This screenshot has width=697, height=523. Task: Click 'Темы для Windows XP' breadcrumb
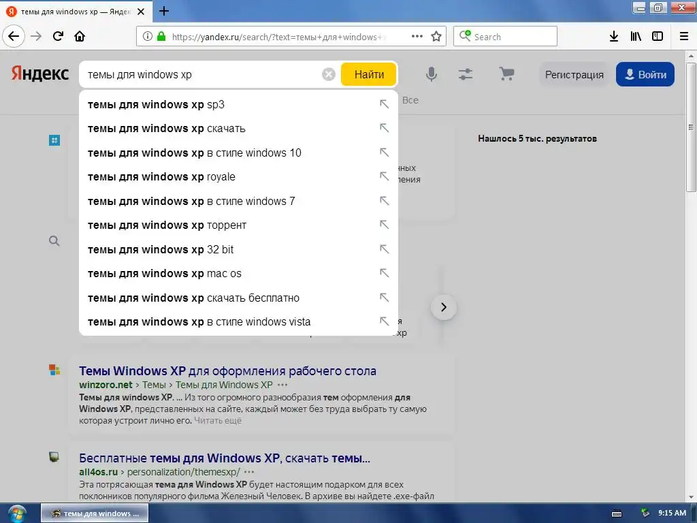coord(224,385)
